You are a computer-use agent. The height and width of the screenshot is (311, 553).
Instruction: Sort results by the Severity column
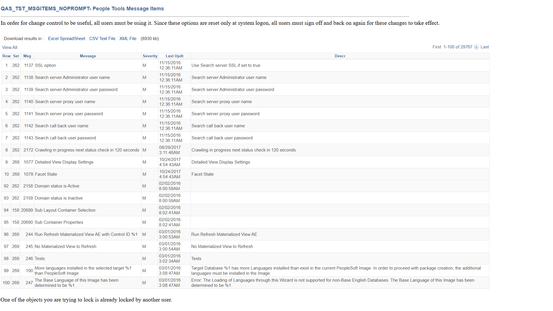(150, 56)
